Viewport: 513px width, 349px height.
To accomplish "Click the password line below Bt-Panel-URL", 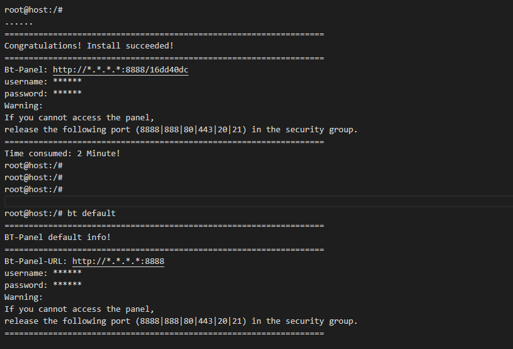I will pos(43,285).
